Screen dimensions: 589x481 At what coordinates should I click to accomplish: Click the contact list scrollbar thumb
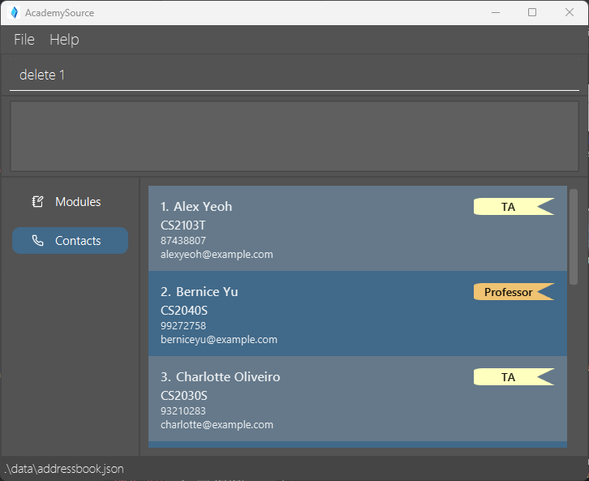(574, 236)
